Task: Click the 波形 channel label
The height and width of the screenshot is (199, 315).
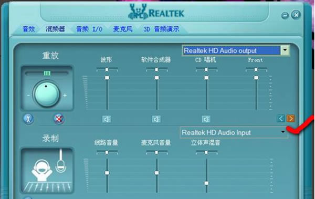Action: coord(106,60)
